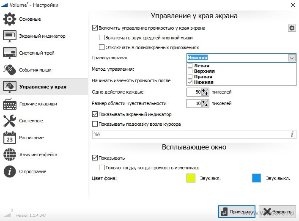299x221 pixels.
Task: Open the gear settings button at top right
Action: [292, 28]
